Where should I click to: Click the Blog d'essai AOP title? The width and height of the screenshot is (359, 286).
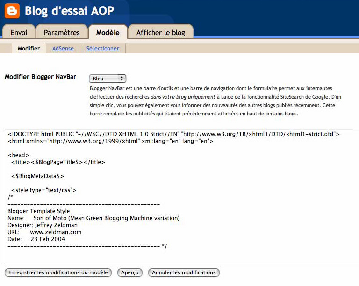tap(69, 11)
